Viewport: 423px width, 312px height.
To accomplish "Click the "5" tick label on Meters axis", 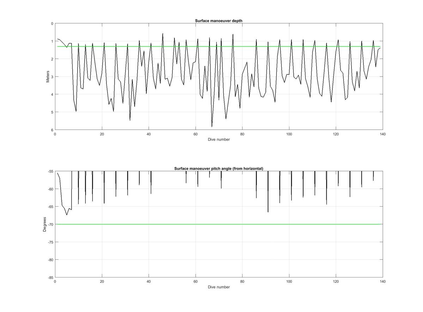I will (x=52, y=112).
